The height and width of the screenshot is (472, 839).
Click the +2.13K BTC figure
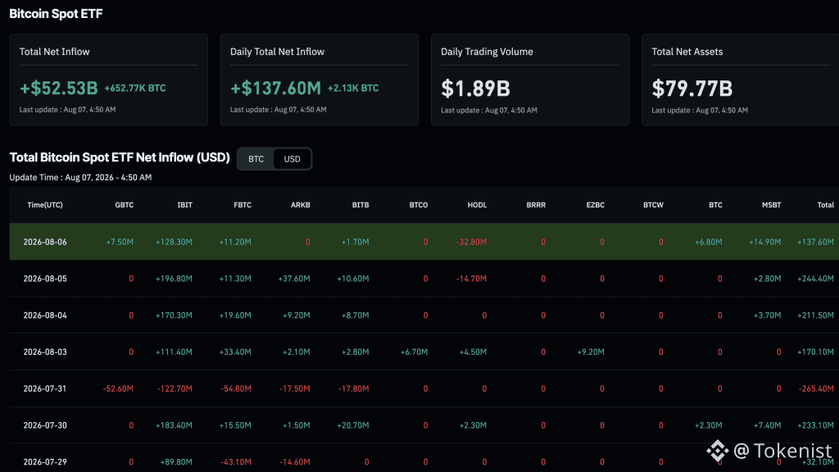[x=353, y=88]
